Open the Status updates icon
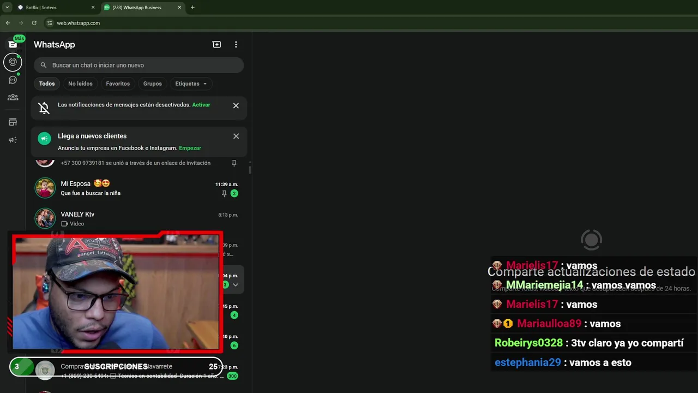The height and width of the screenshot is (393, 698). [x=13, y=62]
